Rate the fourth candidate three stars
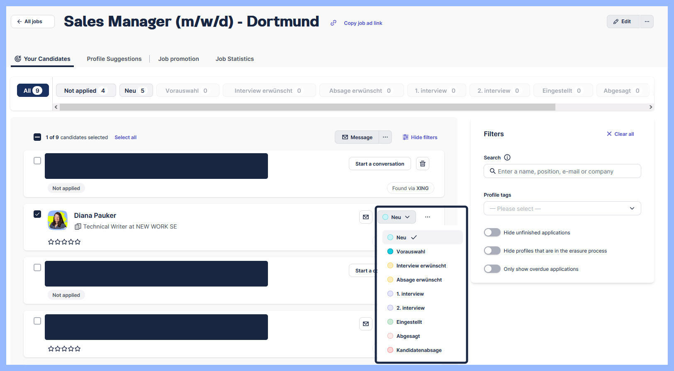Viewport: 674px width, 371px height. pyautogui.click(x=64, y=349)
